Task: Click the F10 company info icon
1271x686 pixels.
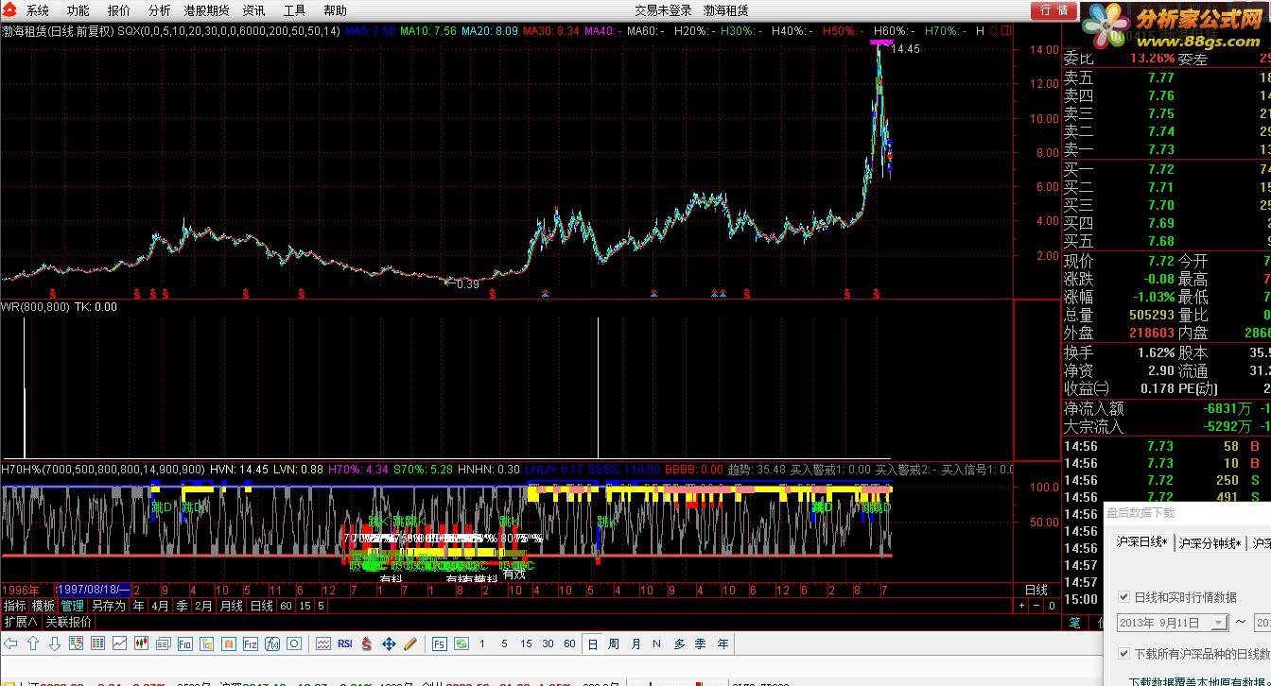Action: pyautogui.click(x=185, y=643)
